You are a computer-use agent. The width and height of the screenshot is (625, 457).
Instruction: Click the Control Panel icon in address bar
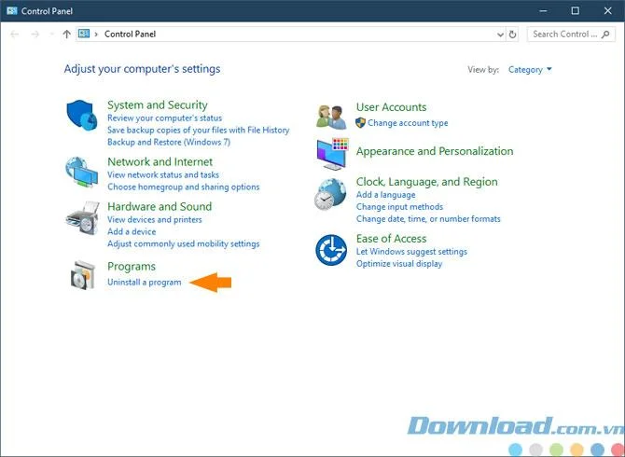click(84, 34)
